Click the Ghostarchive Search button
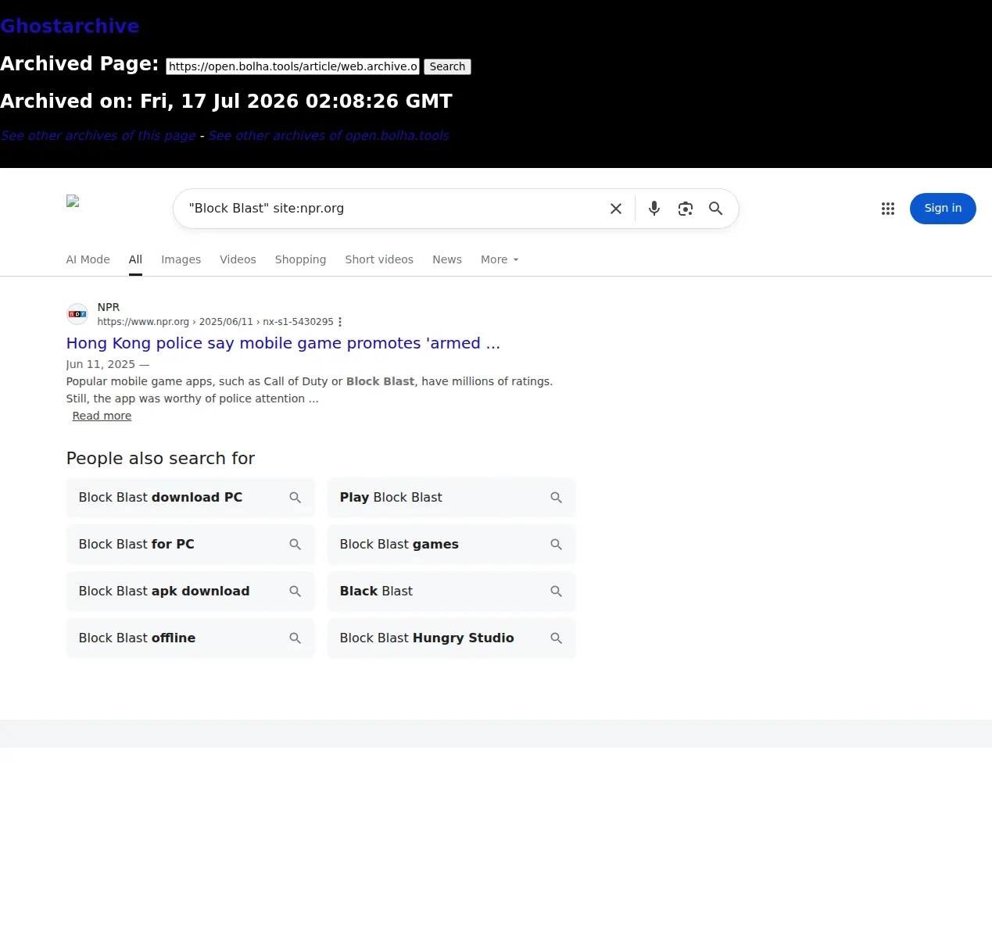992x940 pixels. tap(447, 66)
